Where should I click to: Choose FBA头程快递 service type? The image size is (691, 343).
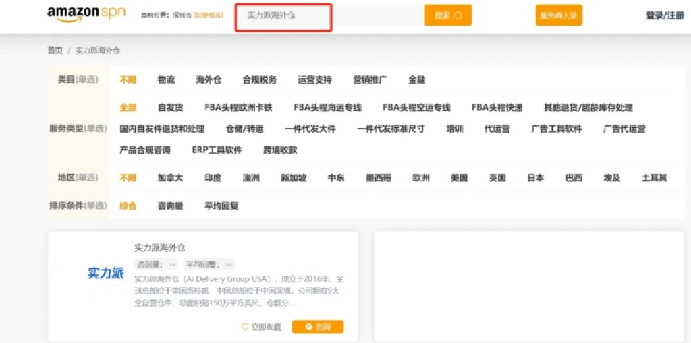[x=497, y=107]
